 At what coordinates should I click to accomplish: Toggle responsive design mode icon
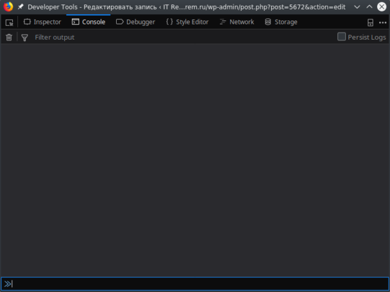pyautogui.click(x=370, y=22)
